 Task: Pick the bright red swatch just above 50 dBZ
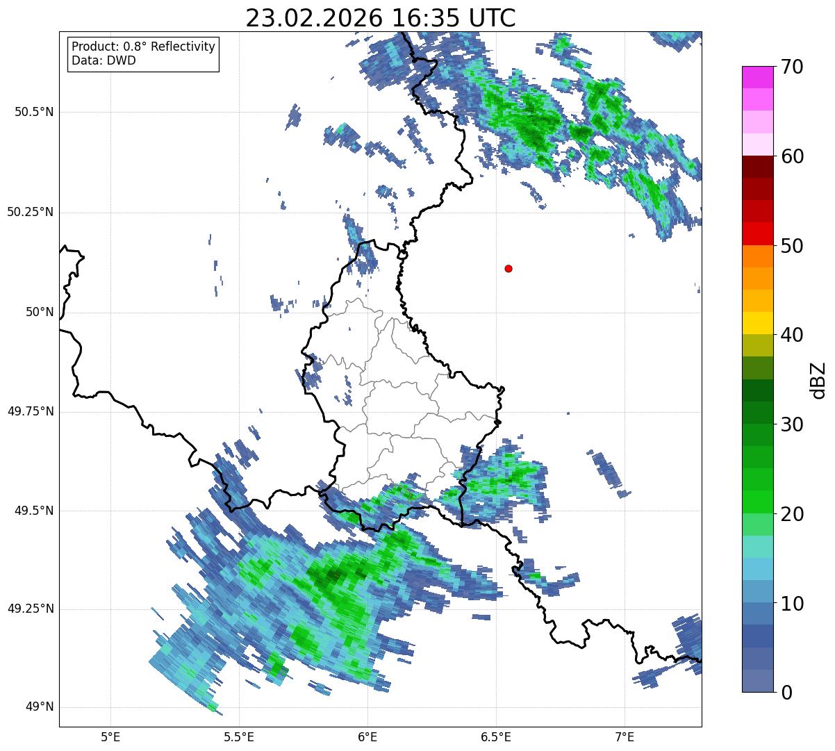point(757,234)
